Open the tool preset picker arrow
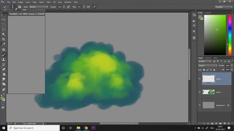This screenshot has height=131, width=234. coord(8,7)
